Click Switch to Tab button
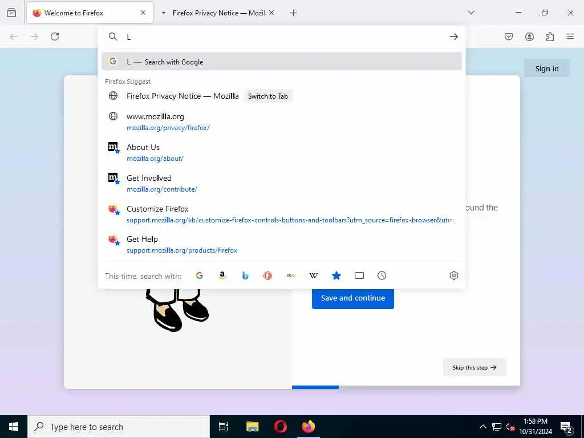Image resolution: width=584 pixels, height=438 pixels. (268, 96)
